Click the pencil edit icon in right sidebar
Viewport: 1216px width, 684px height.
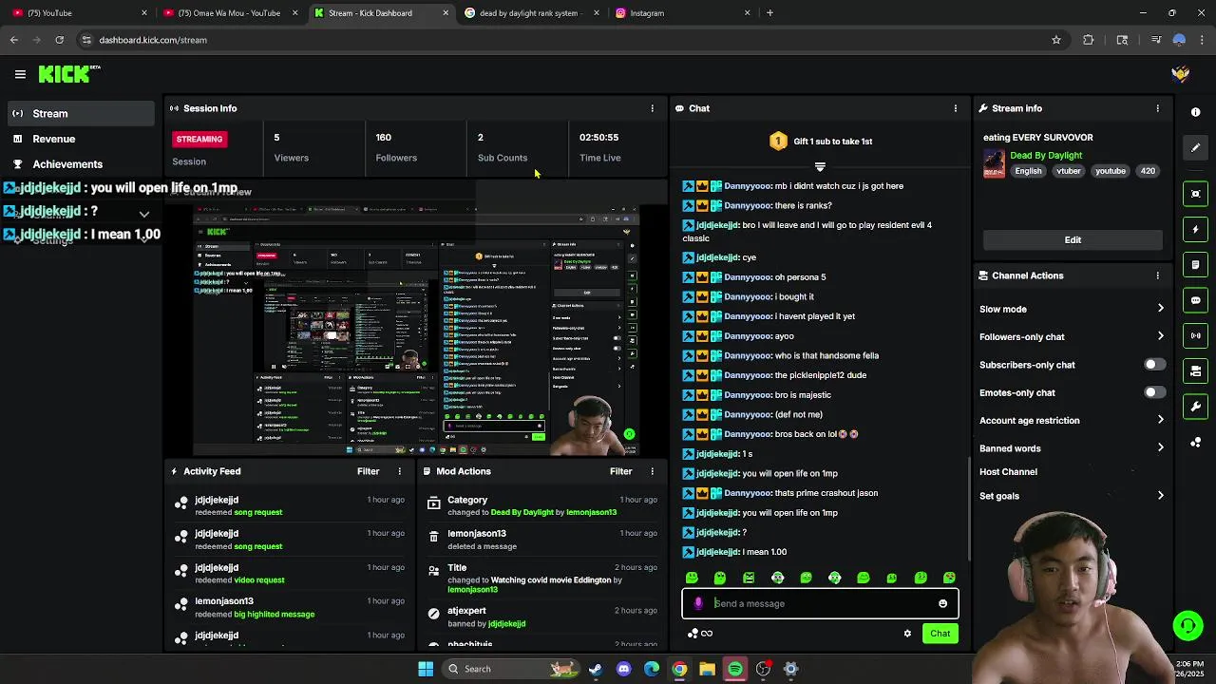pyautogui.click(x=1195, y=147)
